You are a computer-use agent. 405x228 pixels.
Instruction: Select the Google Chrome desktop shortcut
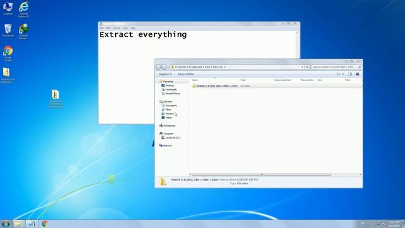coord(8,53)
